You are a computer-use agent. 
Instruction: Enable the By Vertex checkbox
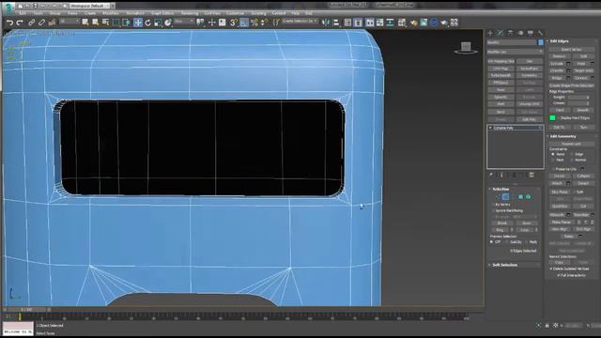[x=493, y=205]
